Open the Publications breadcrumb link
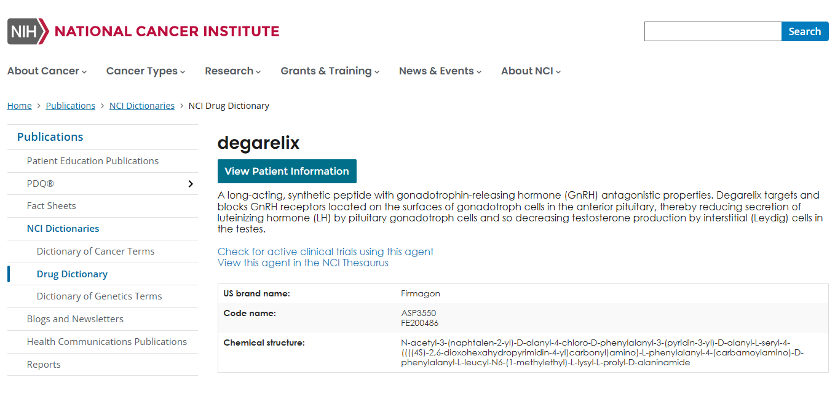835x404 pixels. click(x=70, y=105)
